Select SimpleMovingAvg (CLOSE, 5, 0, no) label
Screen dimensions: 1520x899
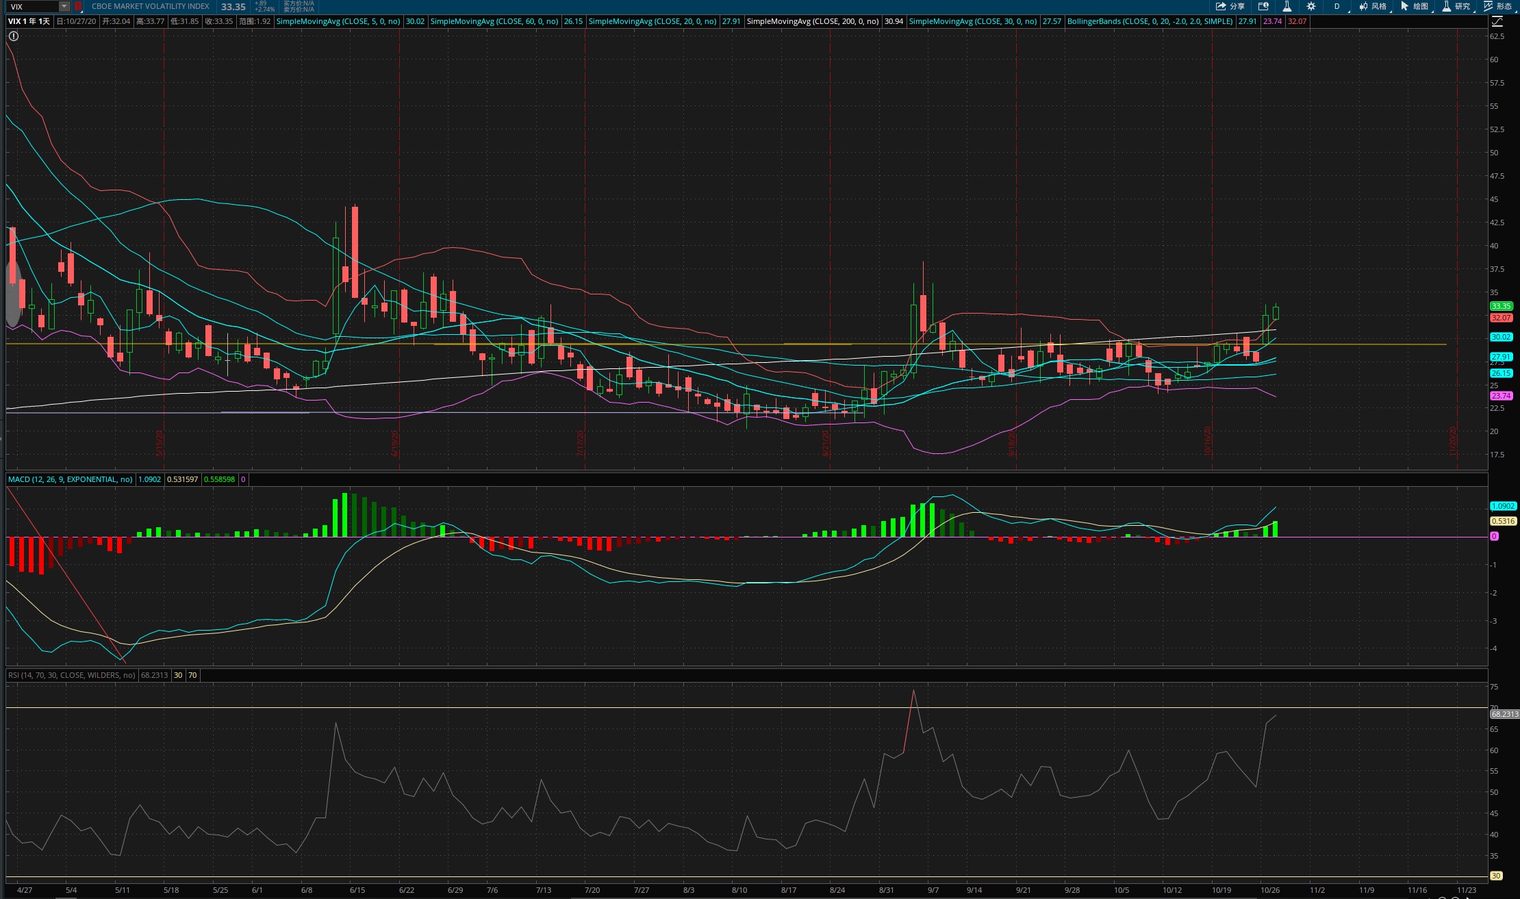click(338, 21)
